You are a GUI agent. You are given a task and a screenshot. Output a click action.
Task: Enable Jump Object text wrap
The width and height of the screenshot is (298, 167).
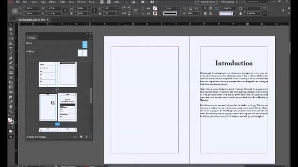pyautogui.click(x=210, y=13)
